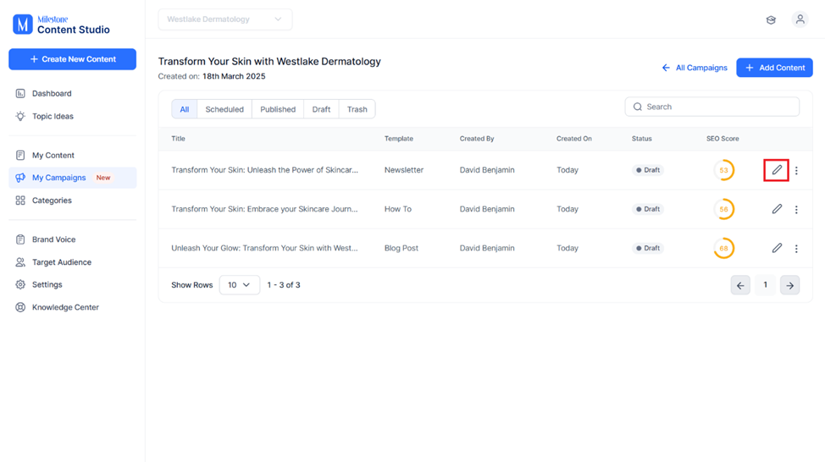Click the Title column header
The height and width of the screenshot is (462, 825).
[179, 139]
